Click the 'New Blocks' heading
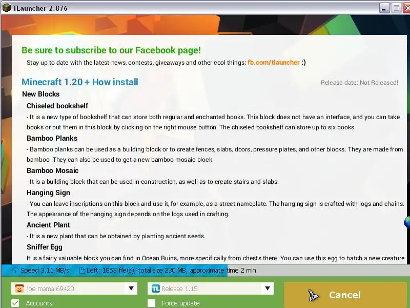The height and width of the screenshot is (308, 410). [x=41, y=94]
